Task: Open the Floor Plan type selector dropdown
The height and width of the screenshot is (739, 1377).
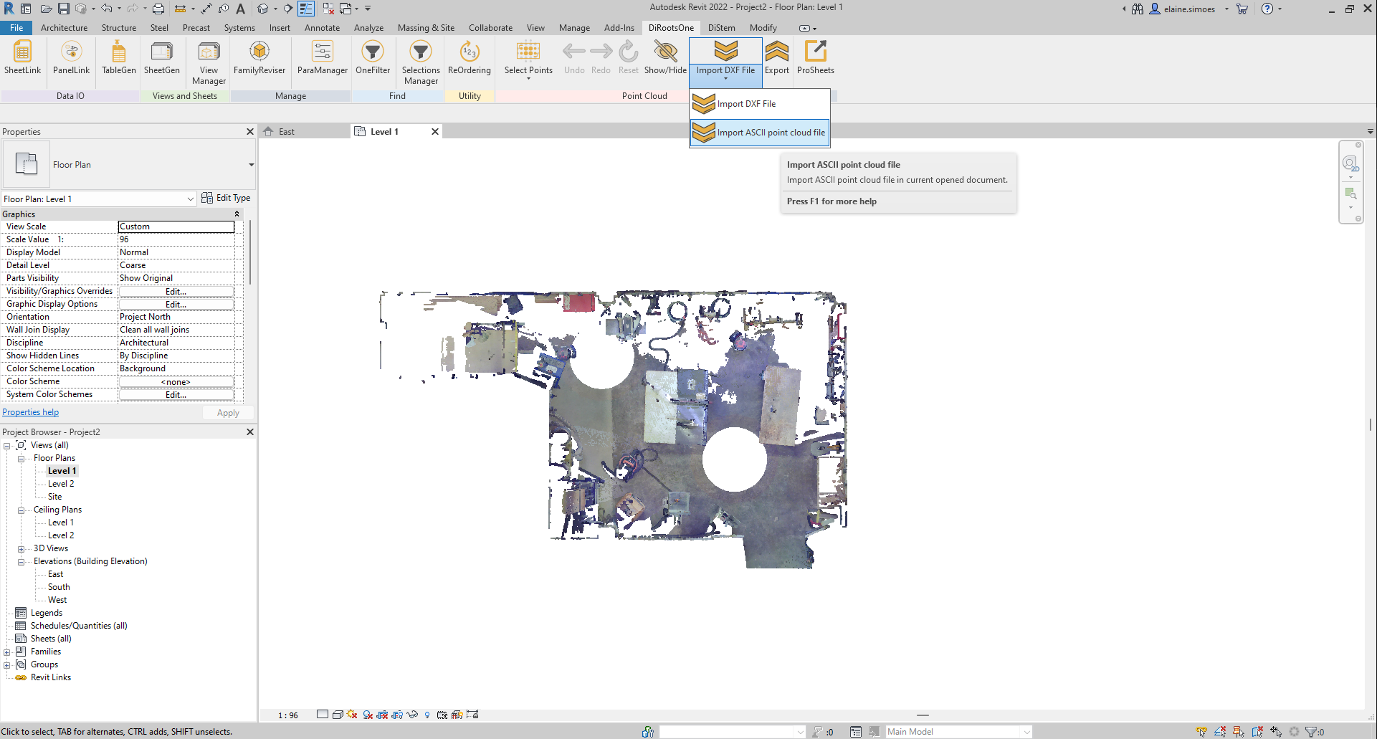Action: tap(251, 165)
